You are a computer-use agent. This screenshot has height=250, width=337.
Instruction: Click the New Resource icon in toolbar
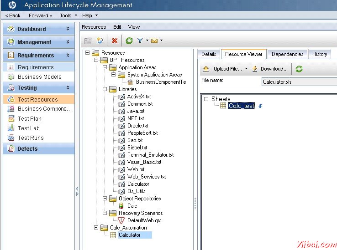pos(100,41)
